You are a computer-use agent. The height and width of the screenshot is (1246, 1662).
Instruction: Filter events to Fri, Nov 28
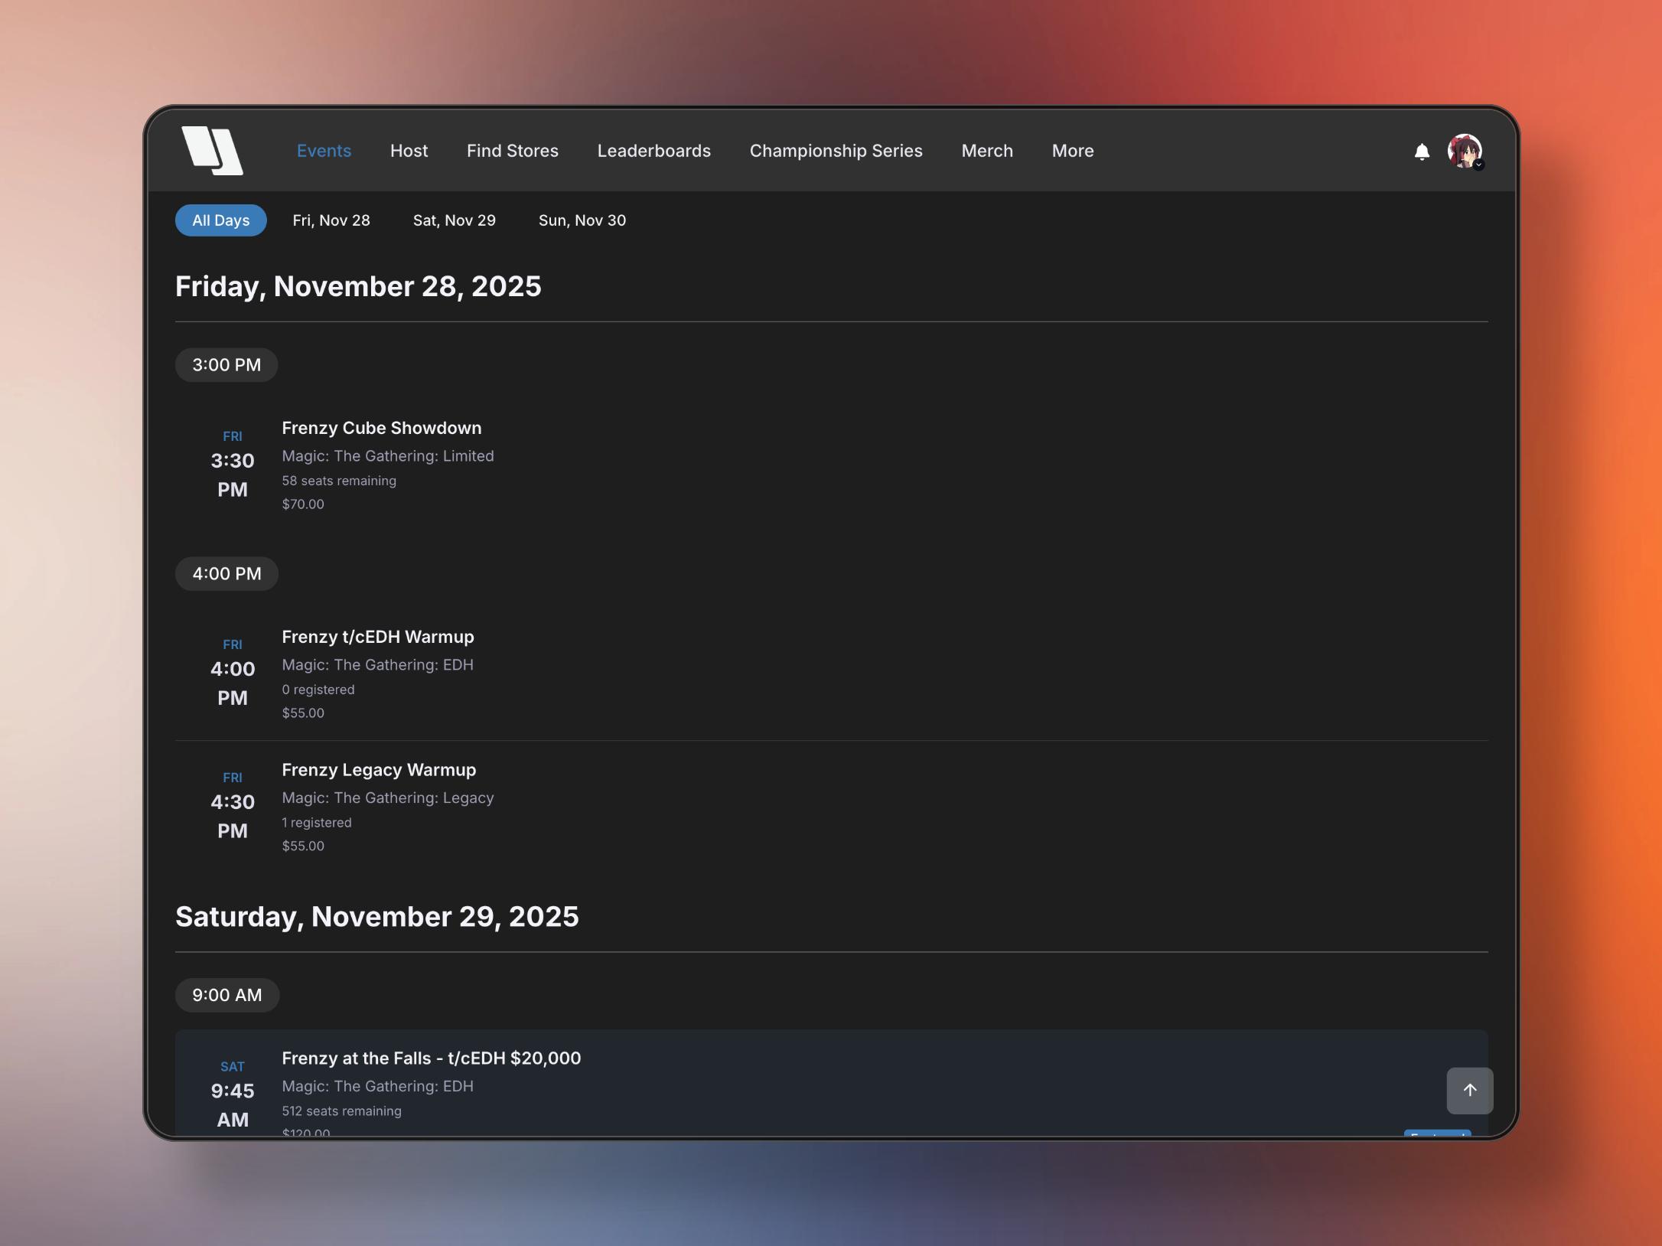pos(331,220)
